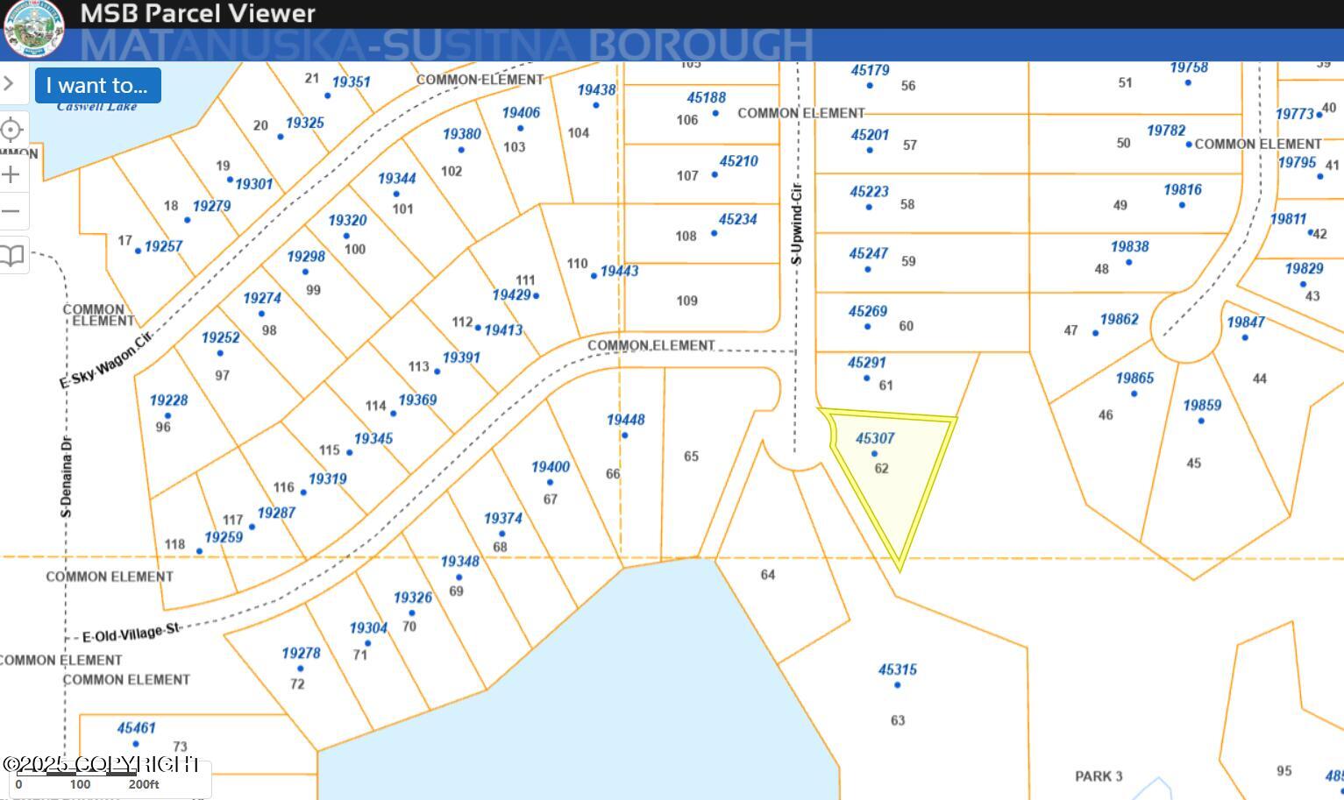Click address label 19298 on lot 99

(x=306, y=257)
